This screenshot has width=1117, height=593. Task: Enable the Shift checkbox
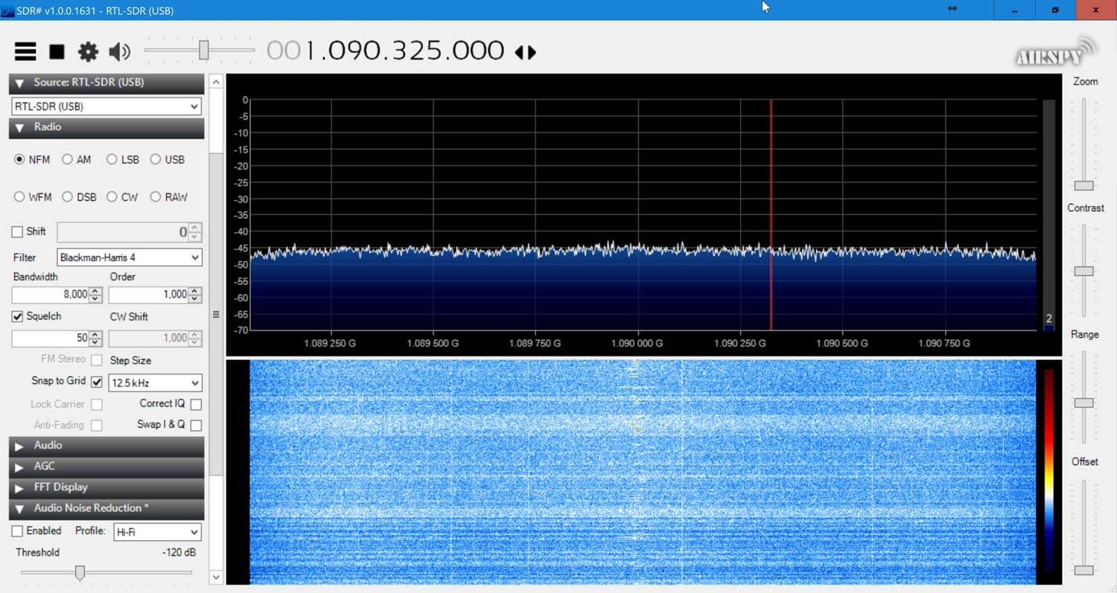tap(18, 232)
